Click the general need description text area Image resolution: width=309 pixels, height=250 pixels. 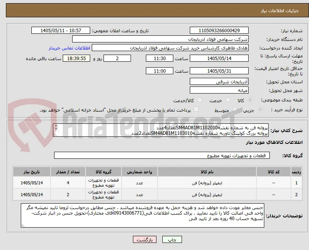tap(161, 131)
